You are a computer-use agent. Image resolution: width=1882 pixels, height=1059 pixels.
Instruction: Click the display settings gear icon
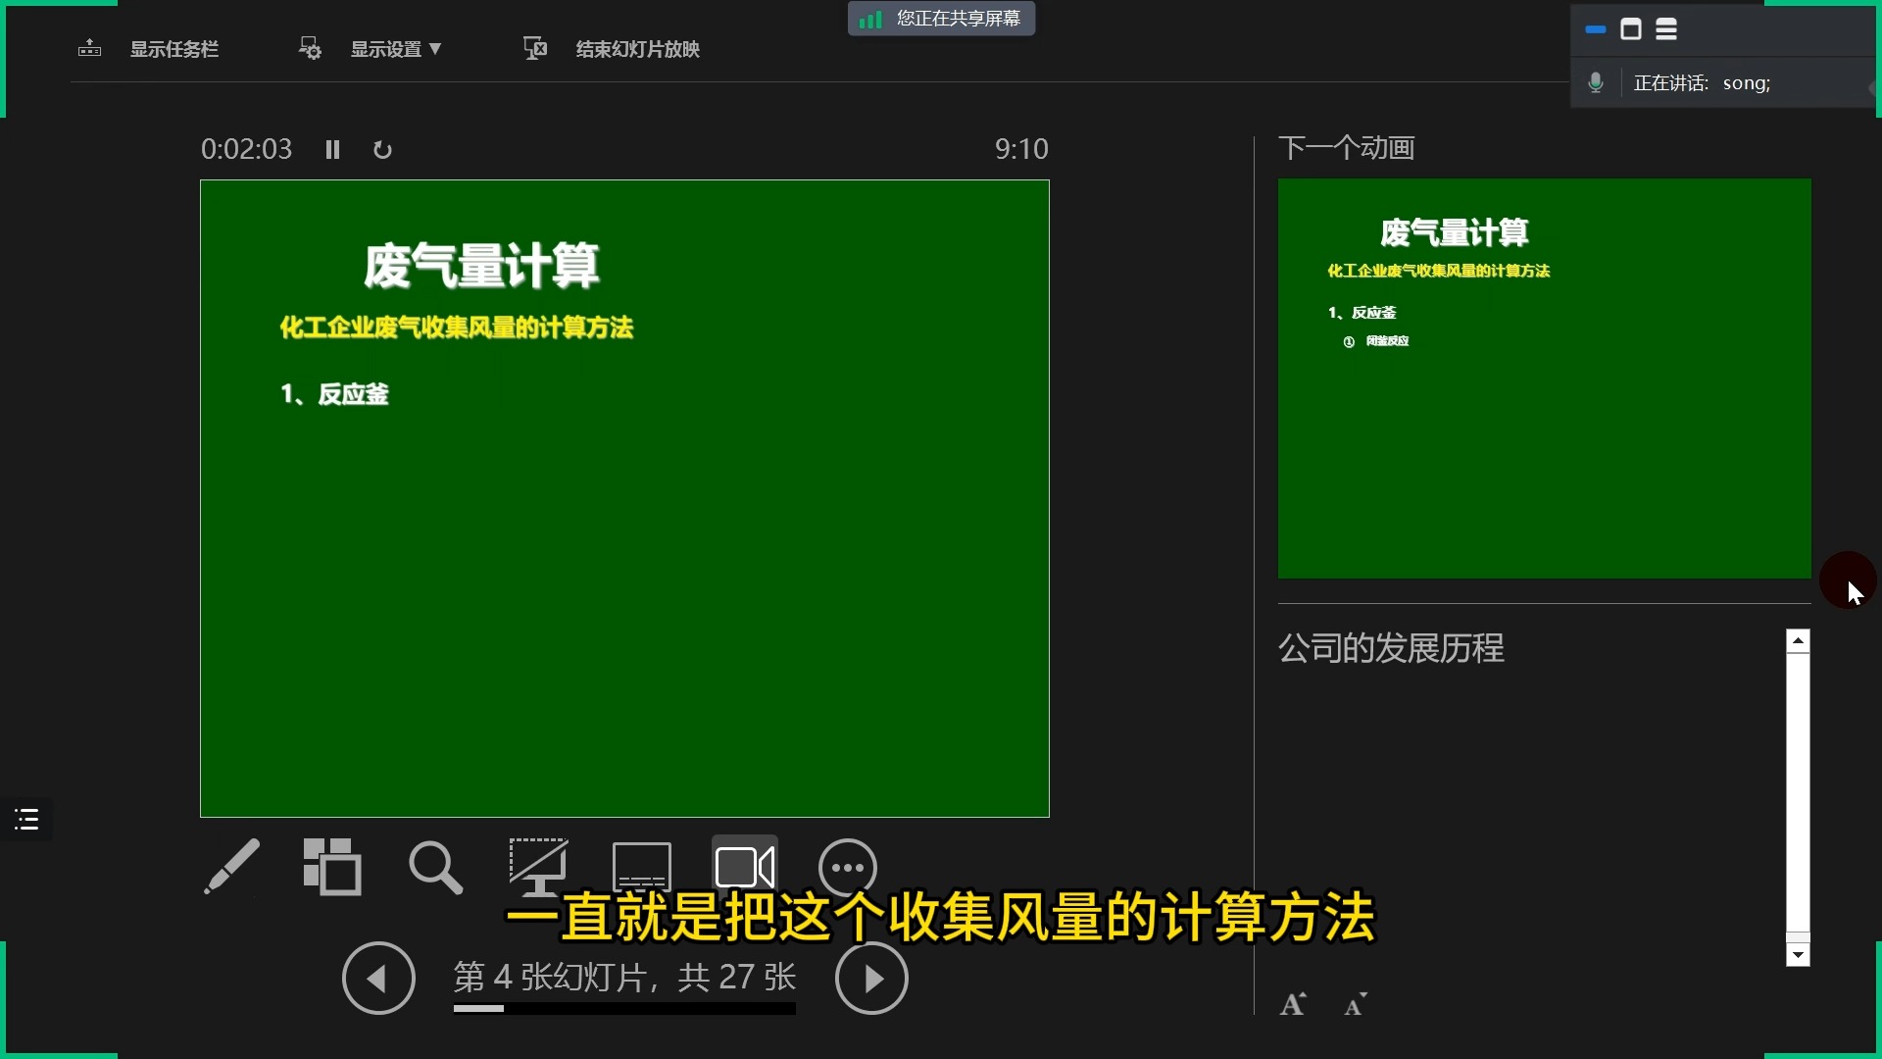pos(310,48)
